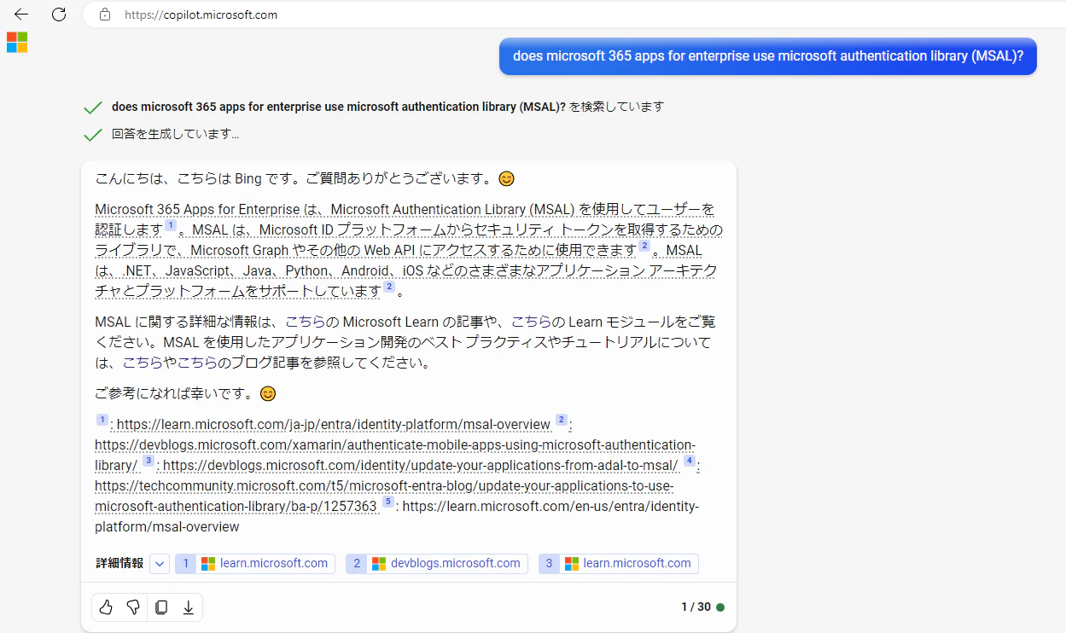Image resolution: width=1066 pixels, height=633 pixels.
Task: Click reference marker 3 in footnote list
Action: [x=149, y=462]
